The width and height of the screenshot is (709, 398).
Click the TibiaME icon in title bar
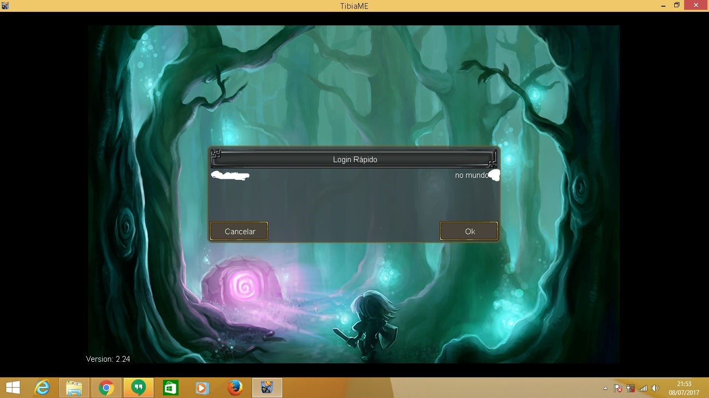pos(5,6)
